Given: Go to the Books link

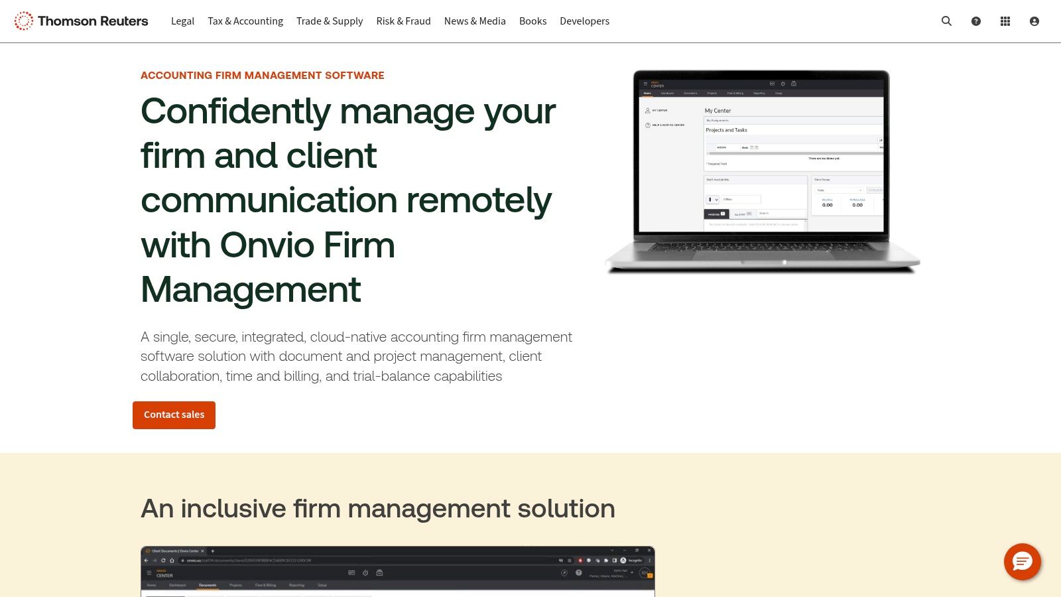Looking at the screenshot, I should pyautogui.click(x=532, y=21).
